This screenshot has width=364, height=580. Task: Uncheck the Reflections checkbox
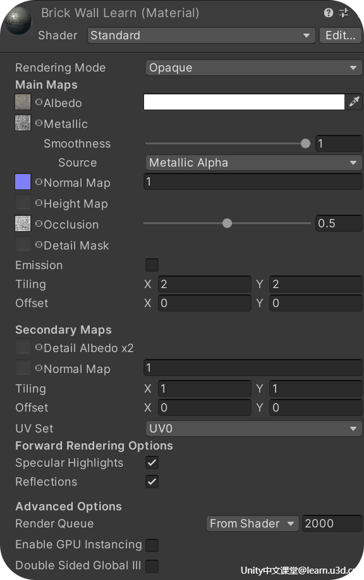point(152,482)
